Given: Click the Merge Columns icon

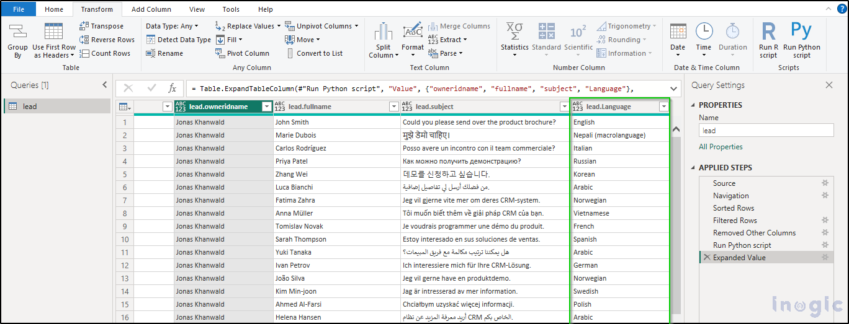Looking at the screenshot, I should click(433, 26).
